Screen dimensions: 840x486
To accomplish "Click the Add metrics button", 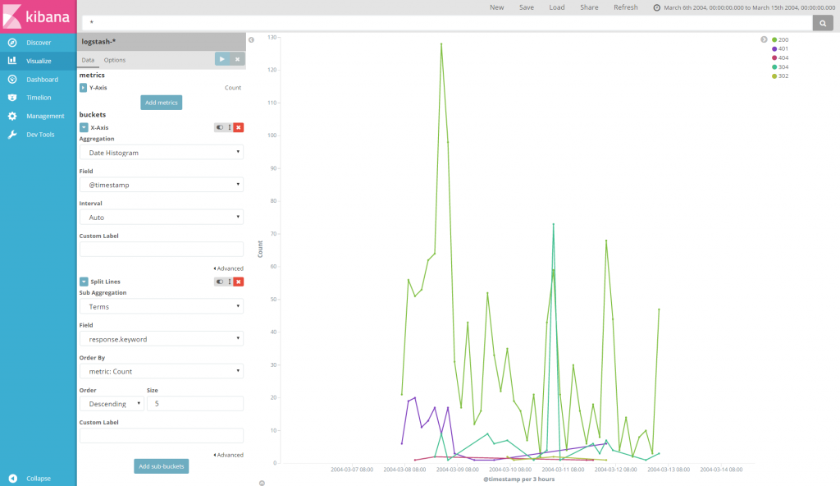I will click(162, 103).
